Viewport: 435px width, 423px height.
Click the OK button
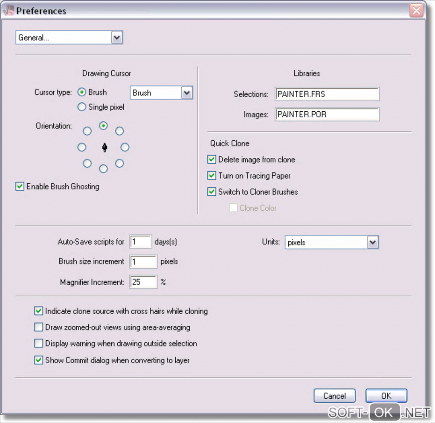(x=386, y=396)
